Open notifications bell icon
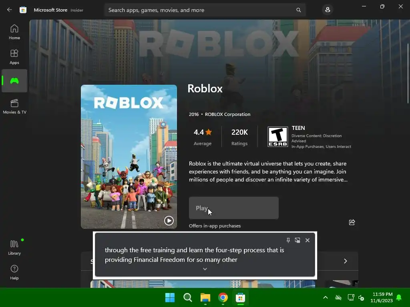This screenshot has height=307, width=410. 399,297
